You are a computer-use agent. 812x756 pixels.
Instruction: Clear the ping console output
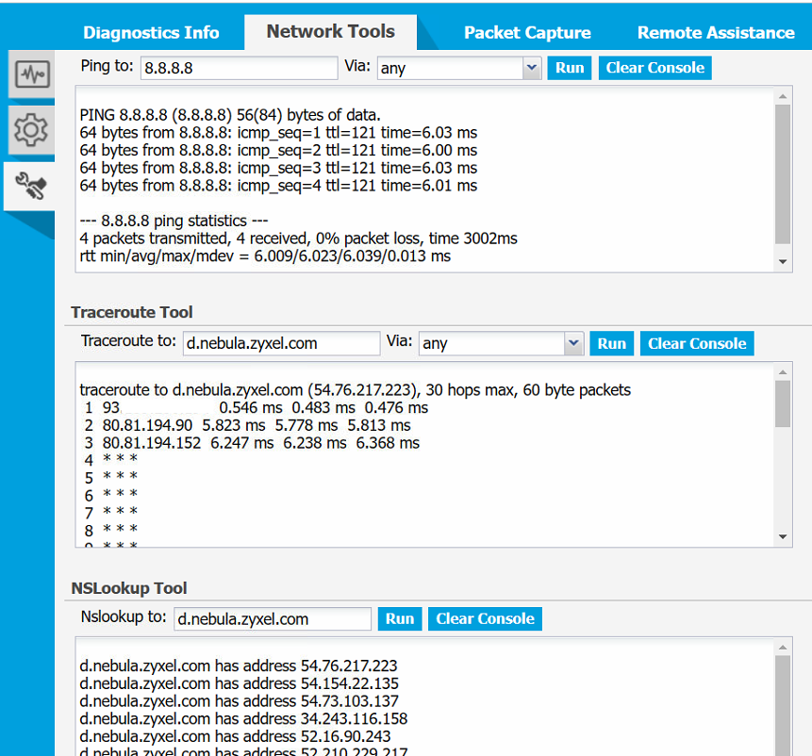655,67
